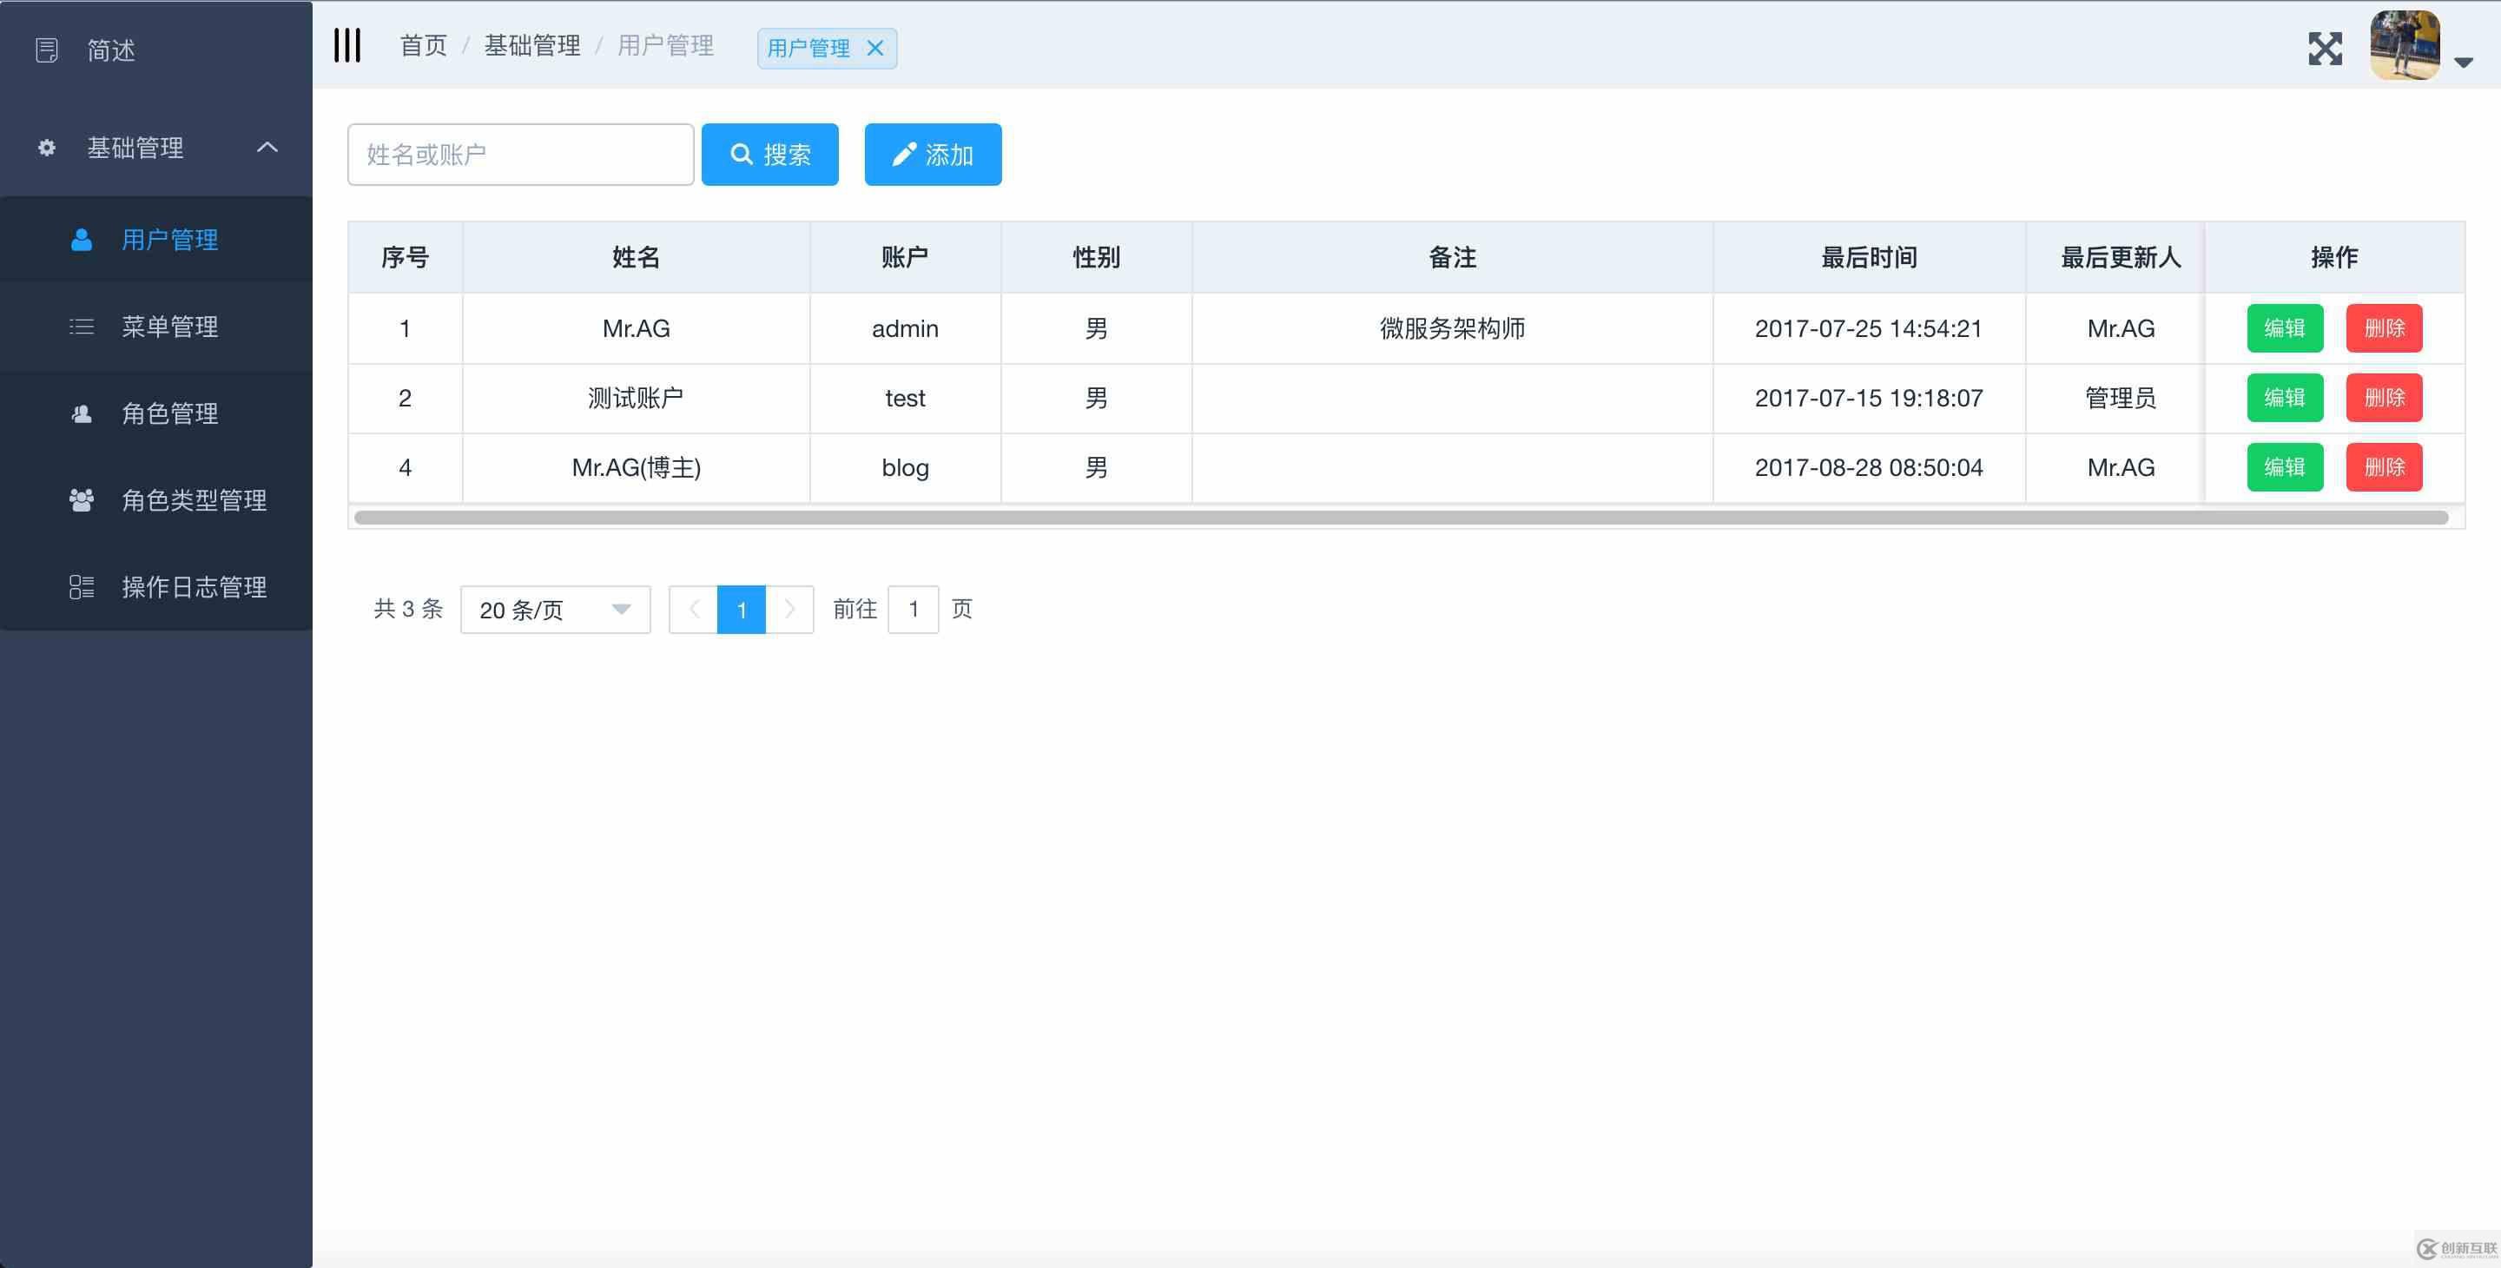Click the test account cell
Image resolution: width=2501 pixels, height=1268 pixels.
click(905, 398)
